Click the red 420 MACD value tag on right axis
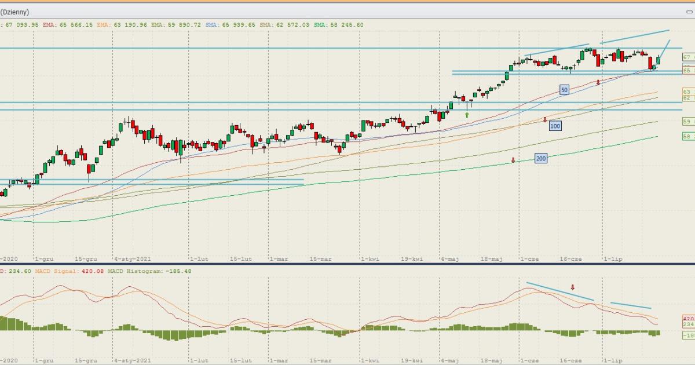The width and height of the screenshot is (695, 365). tap(688, 319)
